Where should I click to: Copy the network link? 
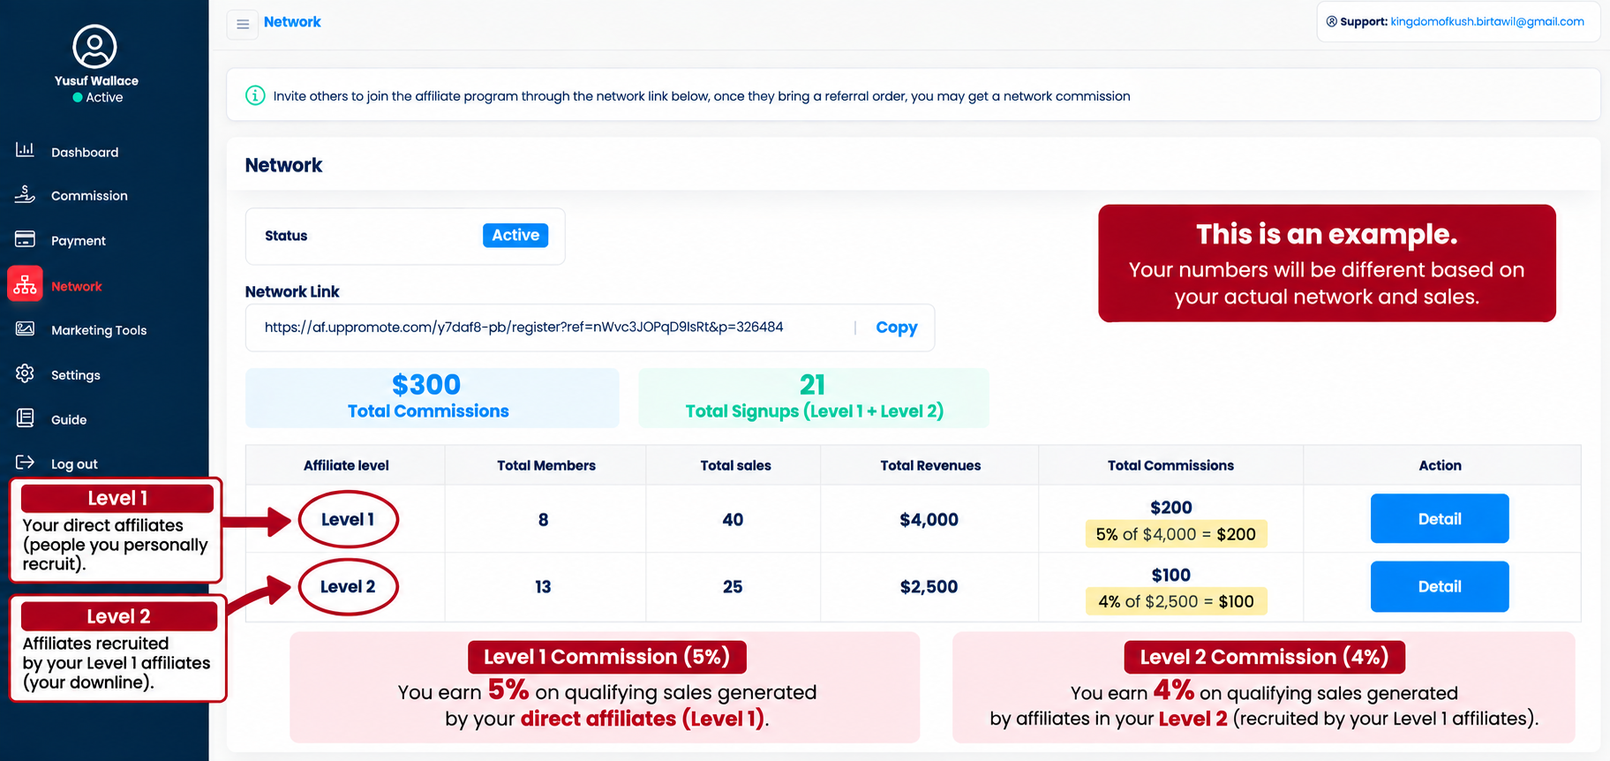(x=897, y=328)
